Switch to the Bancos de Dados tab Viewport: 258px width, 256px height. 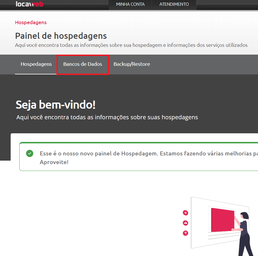click(83, 64)
